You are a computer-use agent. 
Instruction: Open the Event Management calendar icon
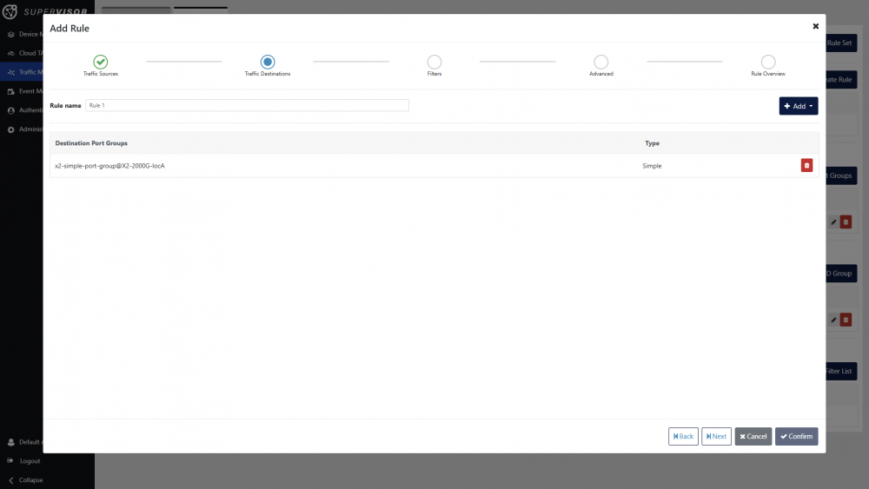[11, 91]
